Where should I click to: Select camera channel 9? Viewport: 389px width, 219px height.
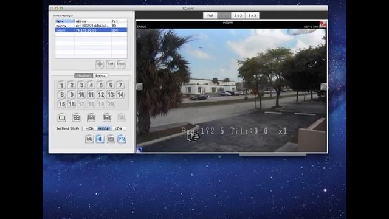[72, 95]
